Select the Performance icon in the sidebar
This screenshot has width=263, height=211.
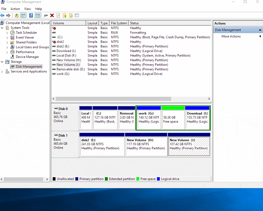pyautogui.click(x=13, y=52)
